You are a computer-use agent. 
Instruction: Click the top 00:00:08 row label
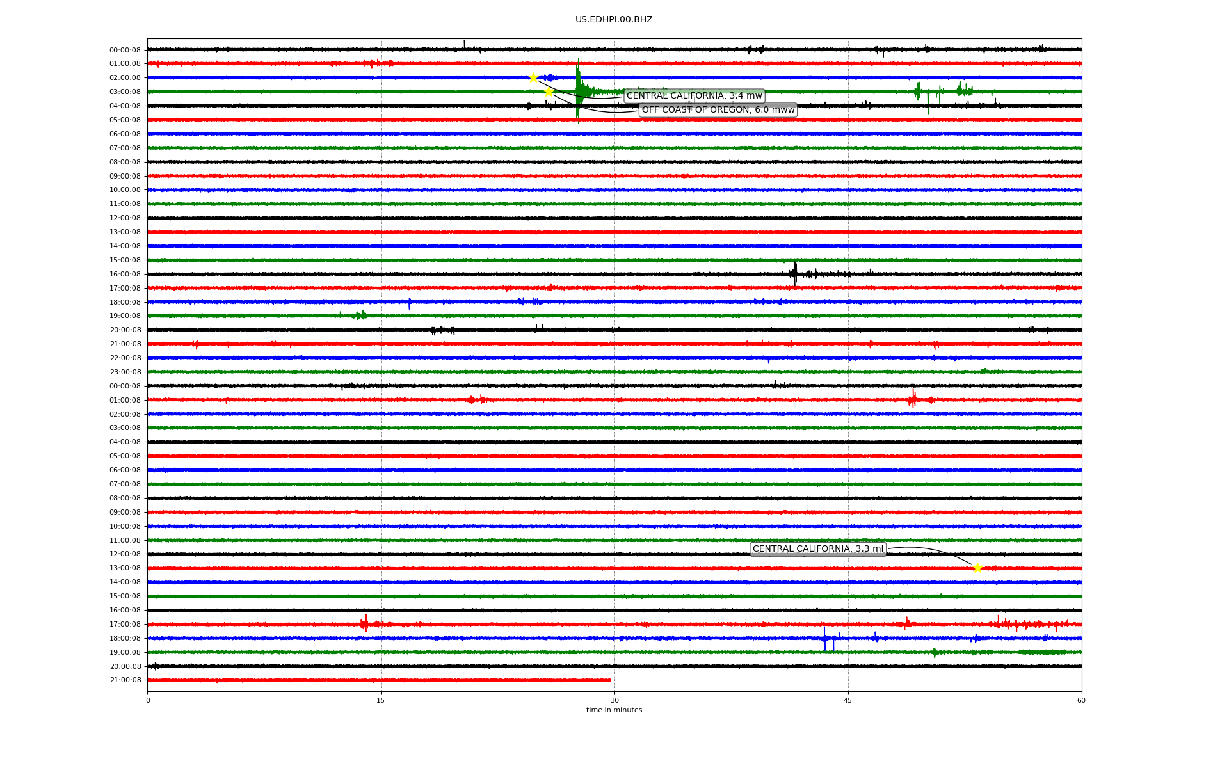[x=125, y=50]
